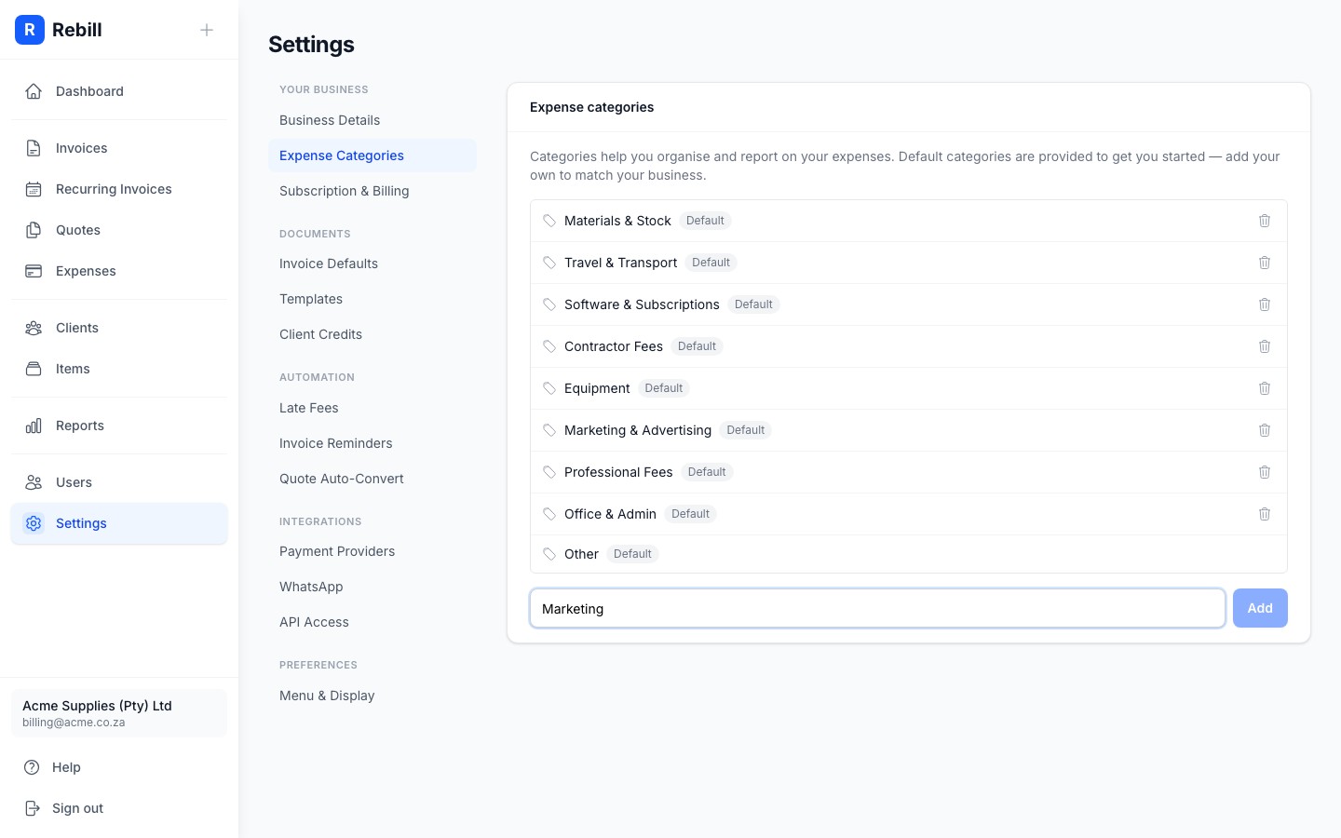This screenshot has height=838, width=1341.
Task: Click the trash icon for Contractor Fees
Action: (1265, 346)
